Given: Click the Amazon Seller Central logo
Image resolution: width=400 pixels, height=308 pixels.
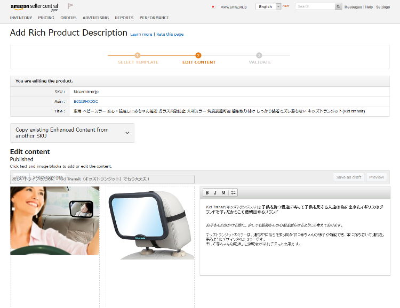Looking at the screenshot, I should tap(35, 7).
